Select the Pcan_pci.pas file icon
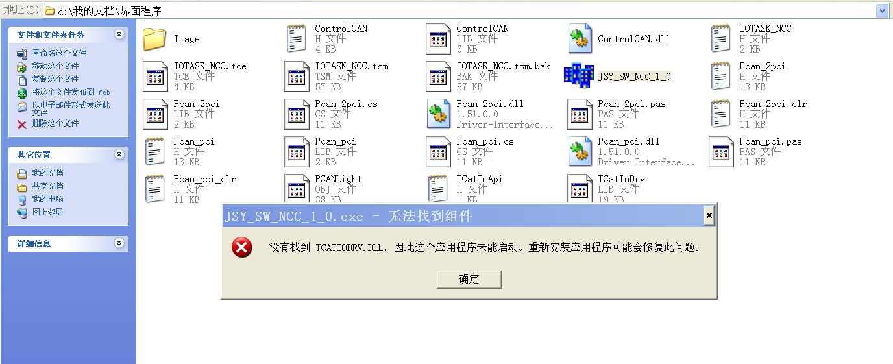This screenshot has height=364, width=893. click(721, 152)
